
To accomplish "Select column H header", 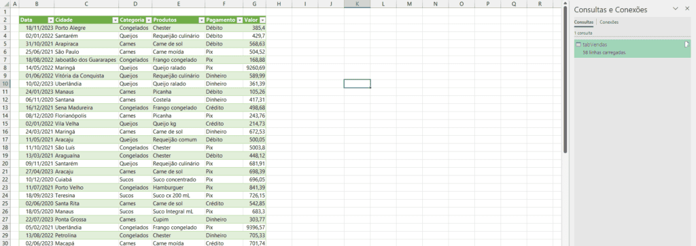I will (279, 4).
